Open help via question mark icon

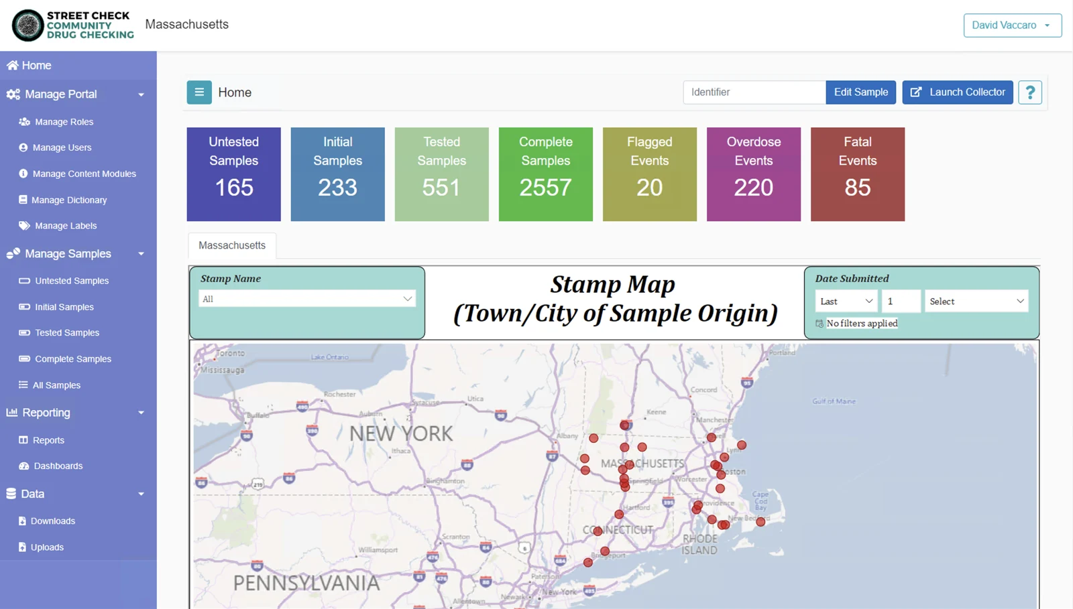(1030, 92)
